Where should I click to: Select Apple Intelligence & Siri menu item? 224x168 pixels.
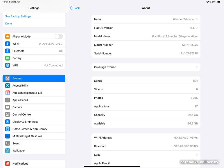[x=34, y=93]
